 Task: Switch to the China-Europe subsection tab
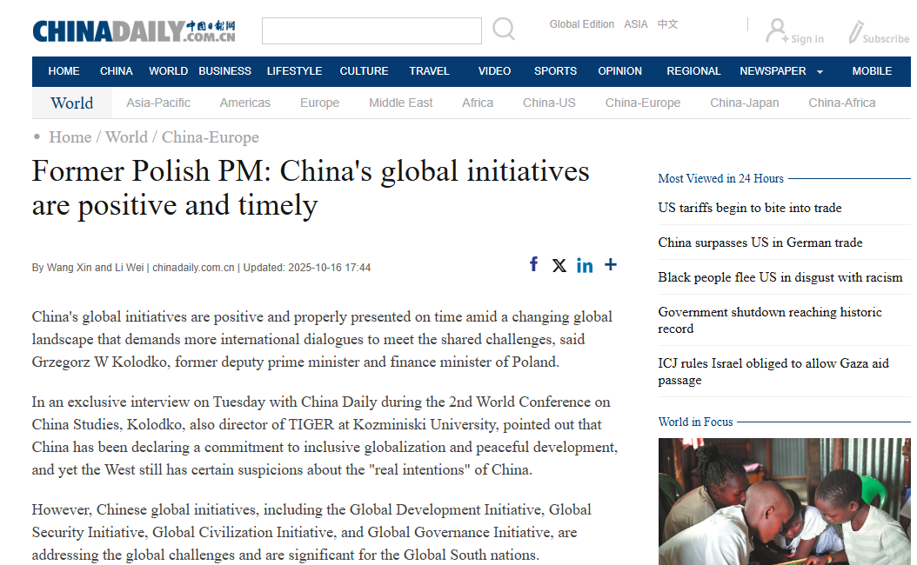[643, 103]
